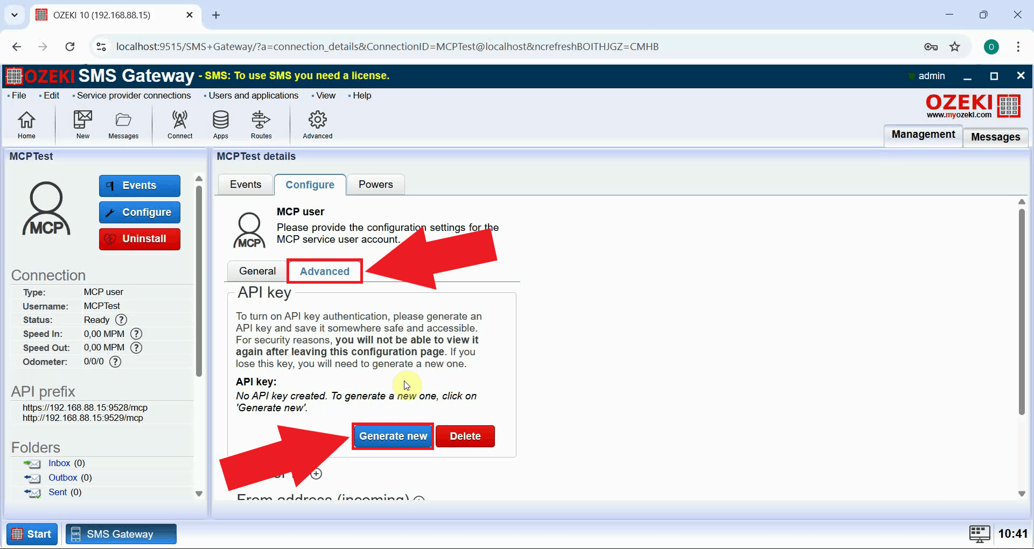Expand the plus circle below Generate new section
This screenshot has height=549, width=1034.
click(x=316, y=474)
